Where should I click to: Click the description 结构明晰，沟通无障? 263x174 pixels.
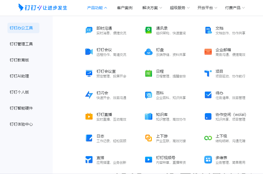click(x=230, y=141)
